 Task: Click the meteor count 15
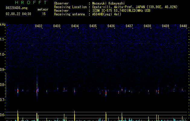coord(44,14)
